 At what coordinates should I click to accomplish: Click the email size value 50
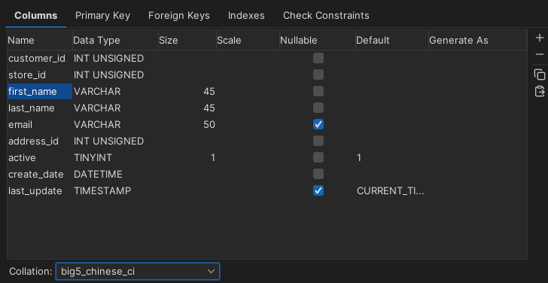pyautogui.click(x=209, y=124)
